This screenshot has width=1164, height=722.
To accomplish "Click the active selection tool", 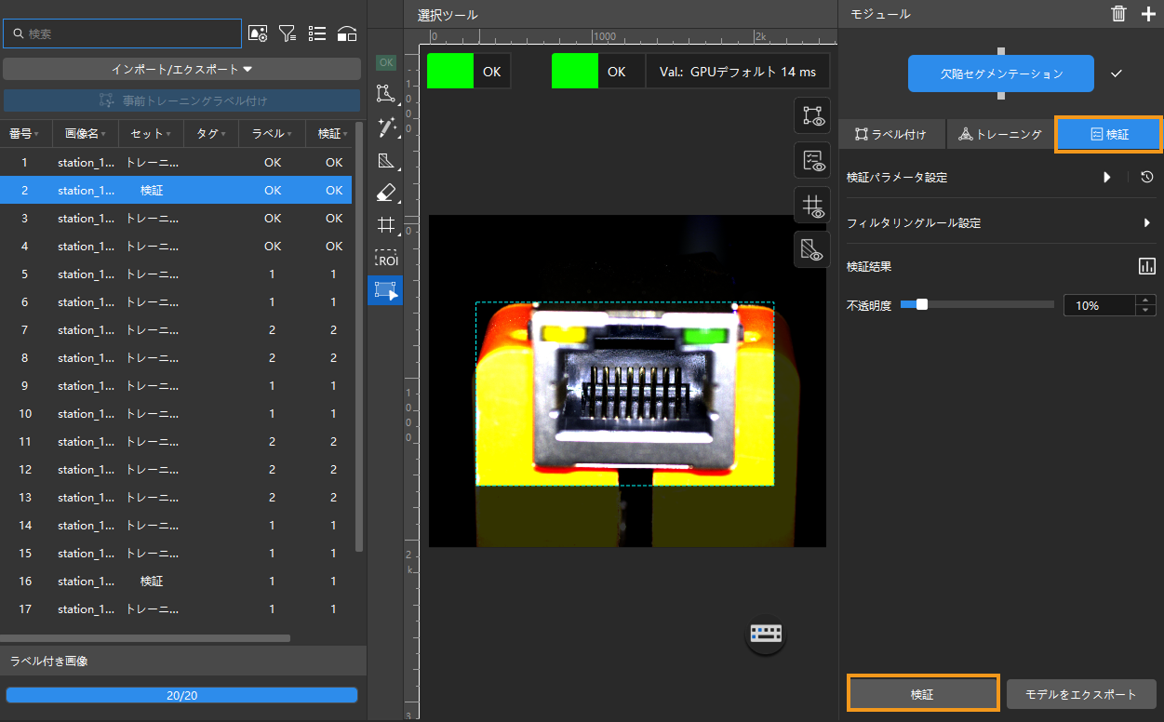I will pos(385,289).
